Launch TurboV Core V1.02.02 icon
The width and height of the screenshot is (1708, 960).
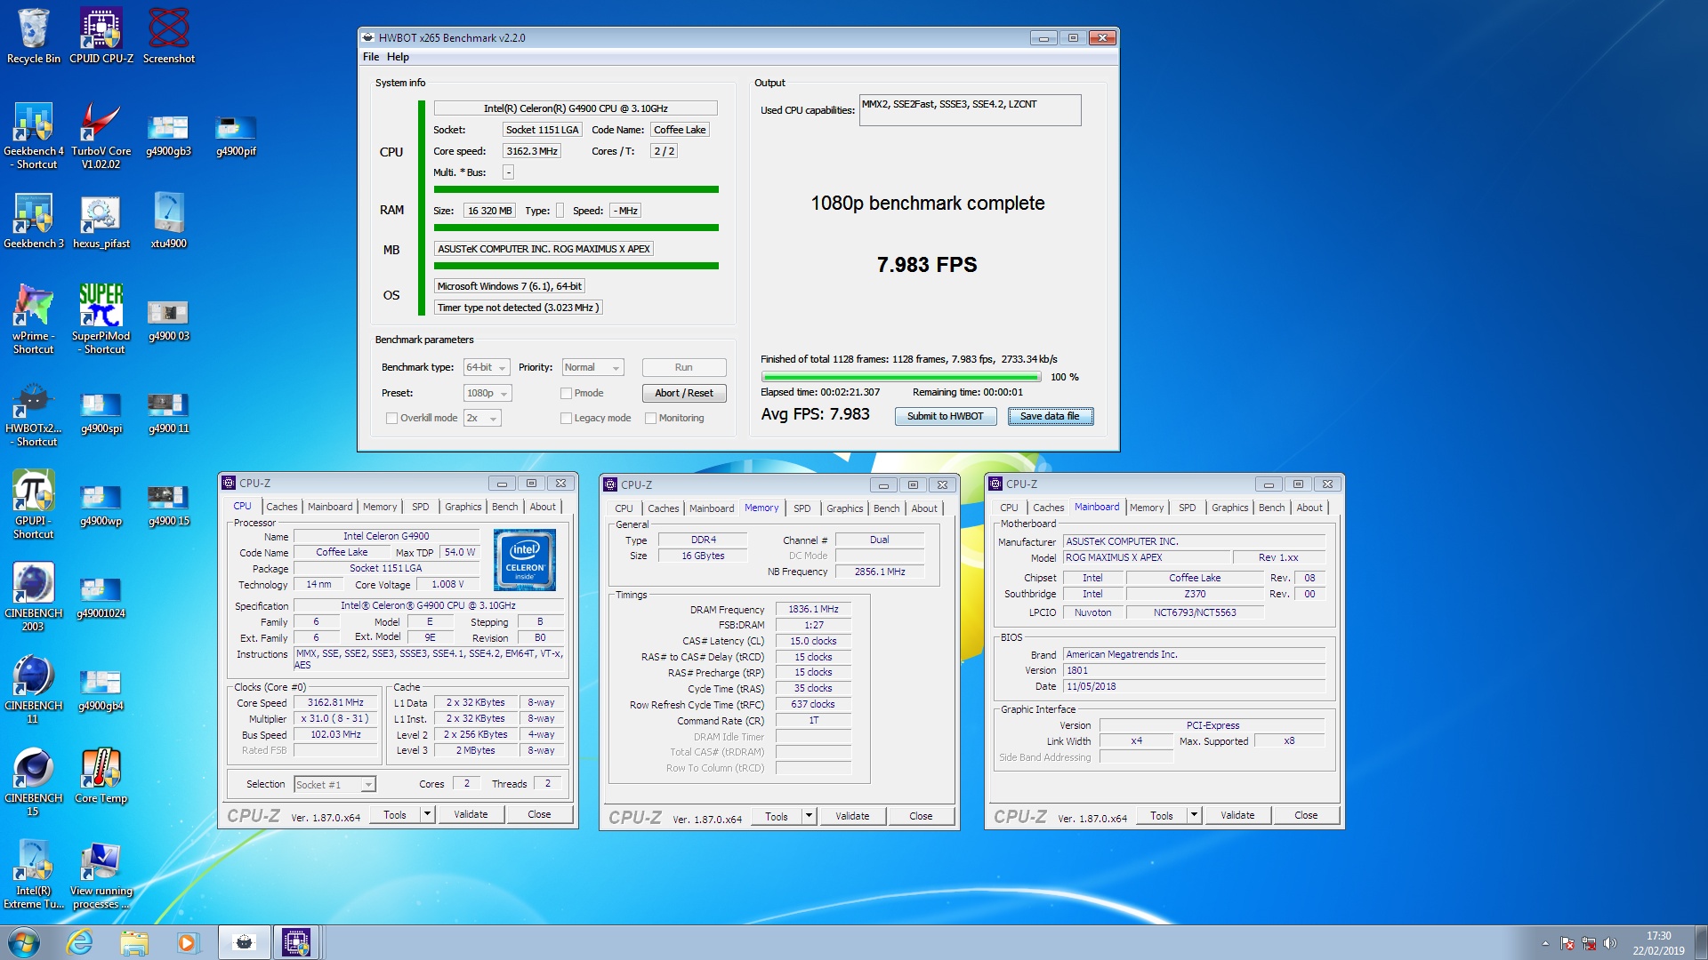pyautogui.click(x=101, y=135)
